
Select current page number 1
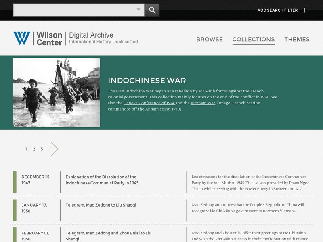[26, 149]
